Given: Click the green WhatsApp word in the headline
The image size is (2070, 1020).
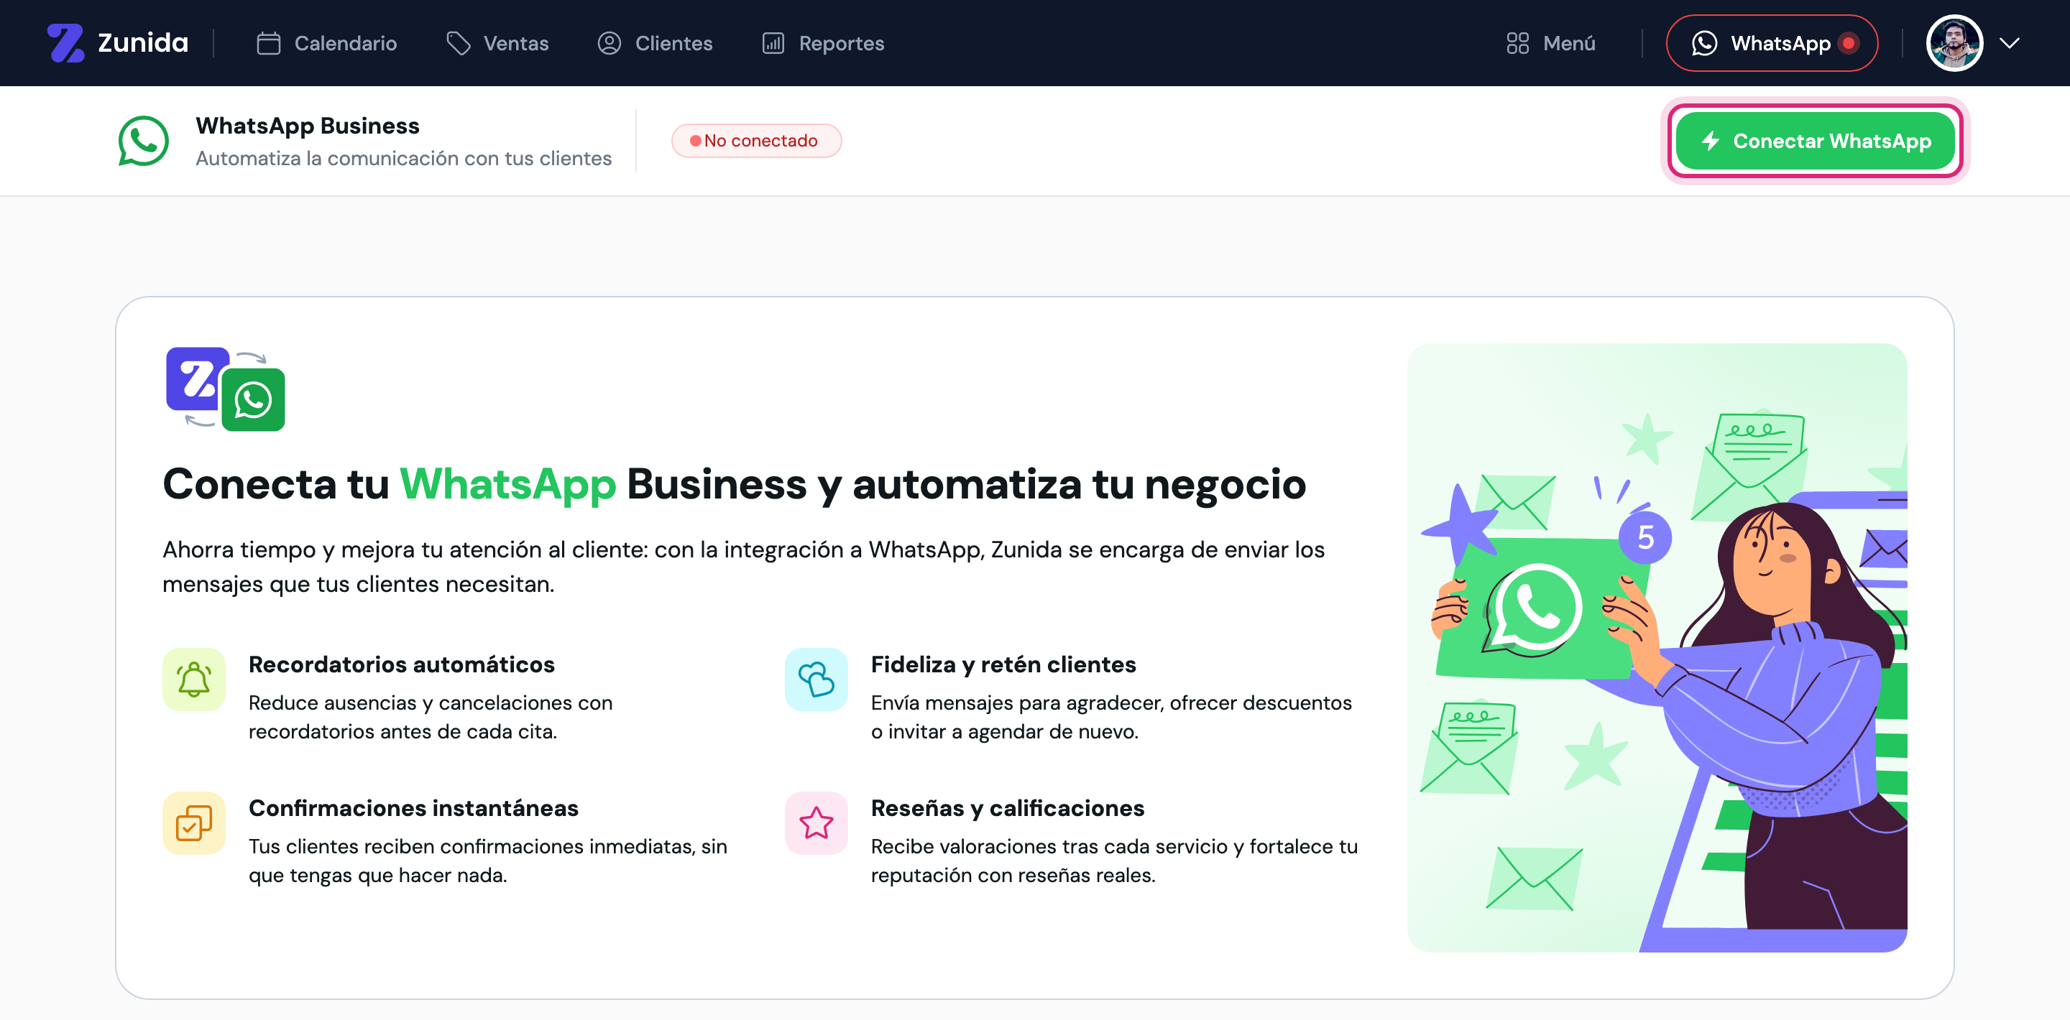Looking at the screenshot, I should [508, 484].
